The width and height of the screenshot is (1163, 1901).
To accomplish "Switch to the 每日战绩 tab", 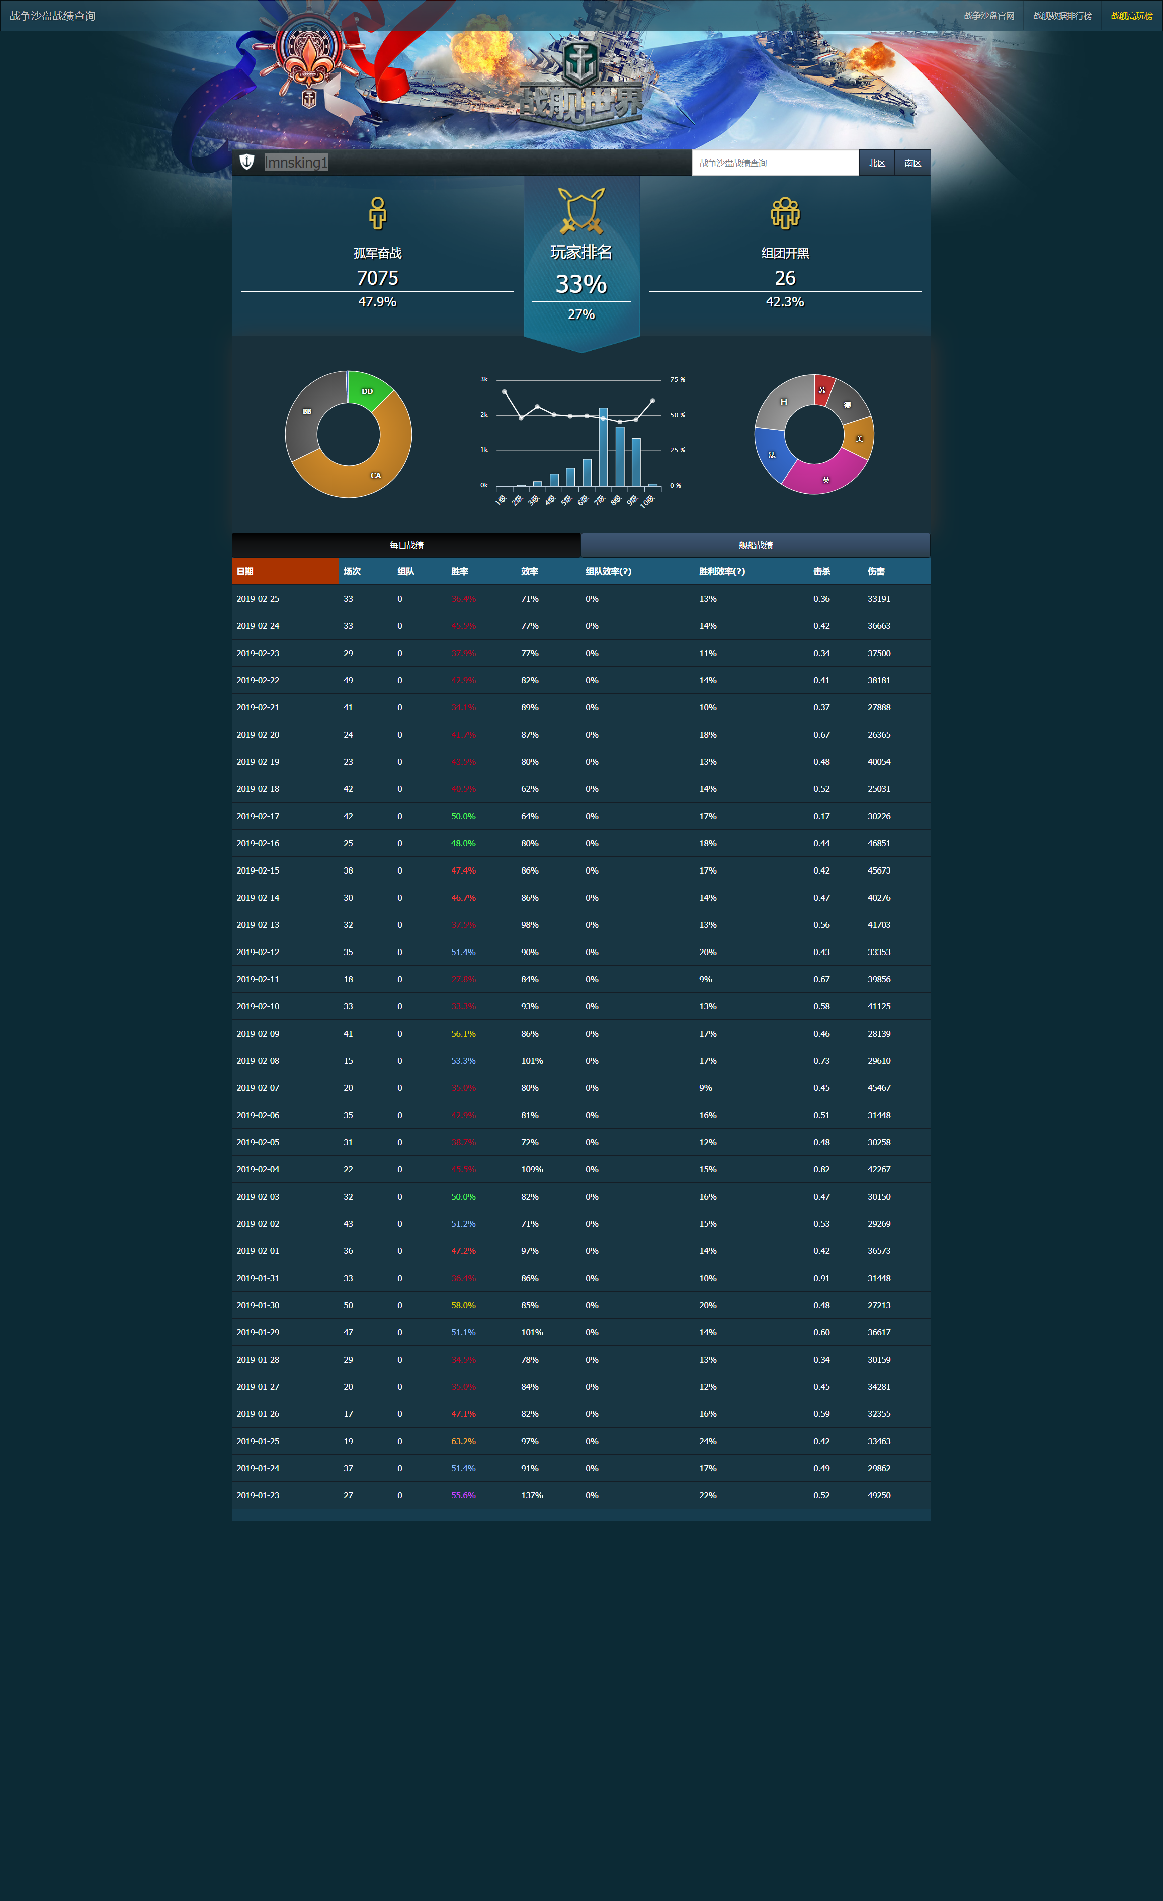I will point(405,545).
